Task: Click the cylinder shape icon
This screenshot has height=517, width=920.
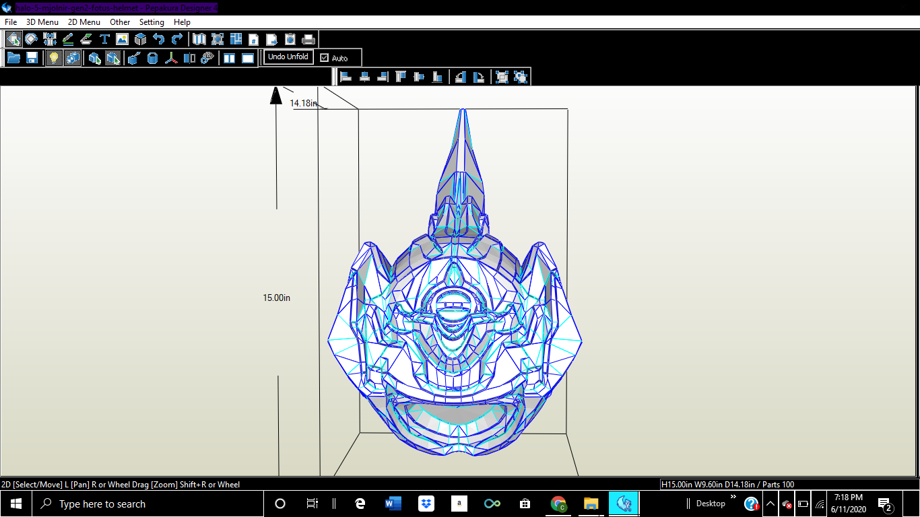Action: point(152,58)
